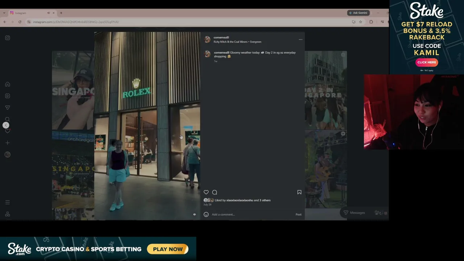The width and height of the screenshot is (464, 261).
Task: Create a new post with the plus icon
Action: point(8,143)
